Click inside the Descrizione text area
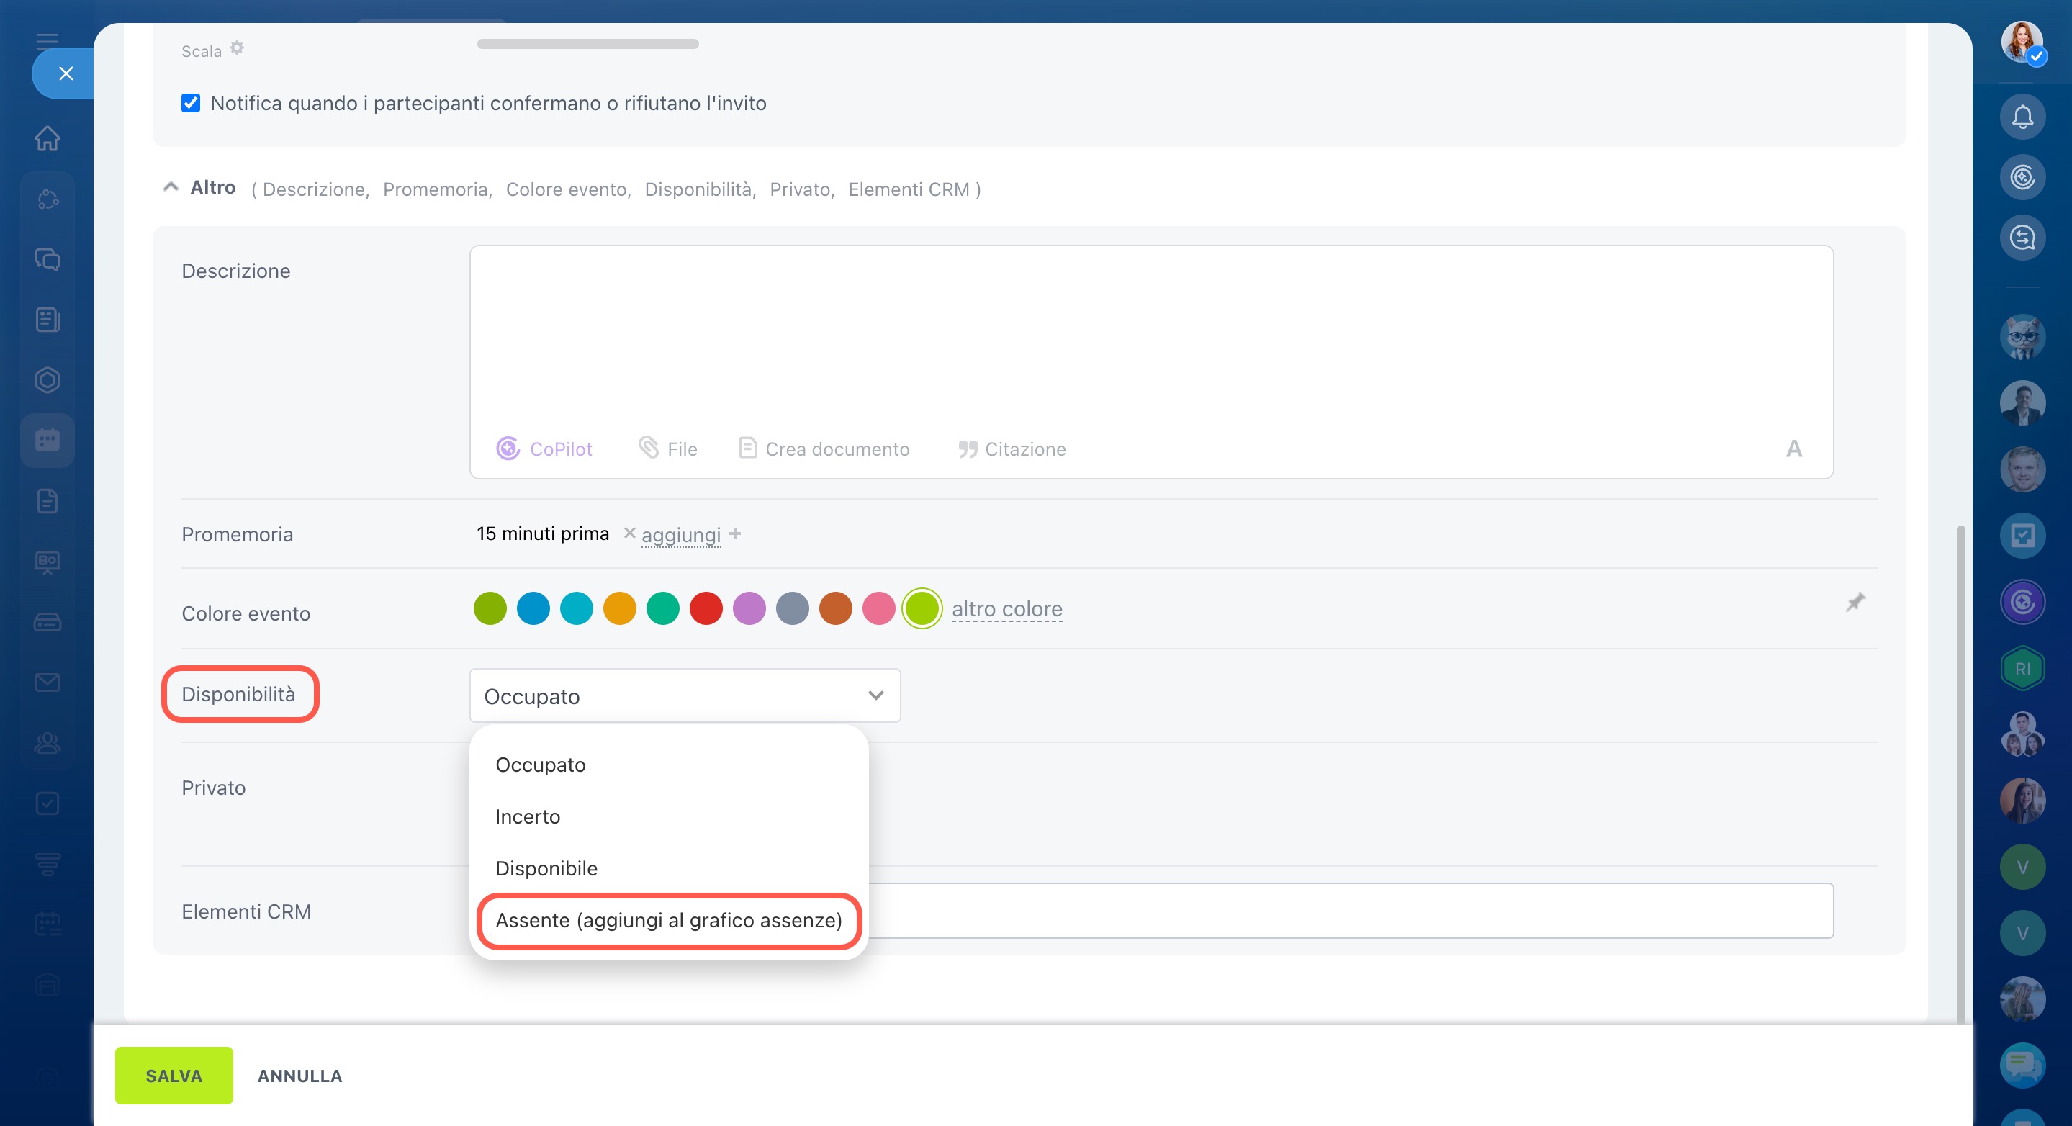The image size is (2072, 1126). [1150, 338]
